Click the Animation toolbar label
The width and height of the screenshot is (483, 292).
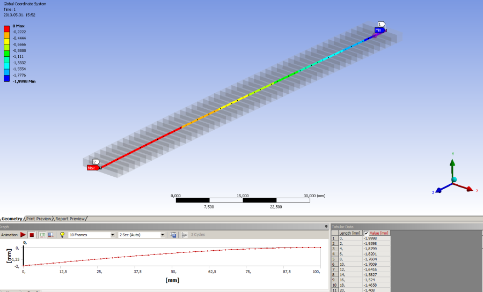tap(9, 235)
